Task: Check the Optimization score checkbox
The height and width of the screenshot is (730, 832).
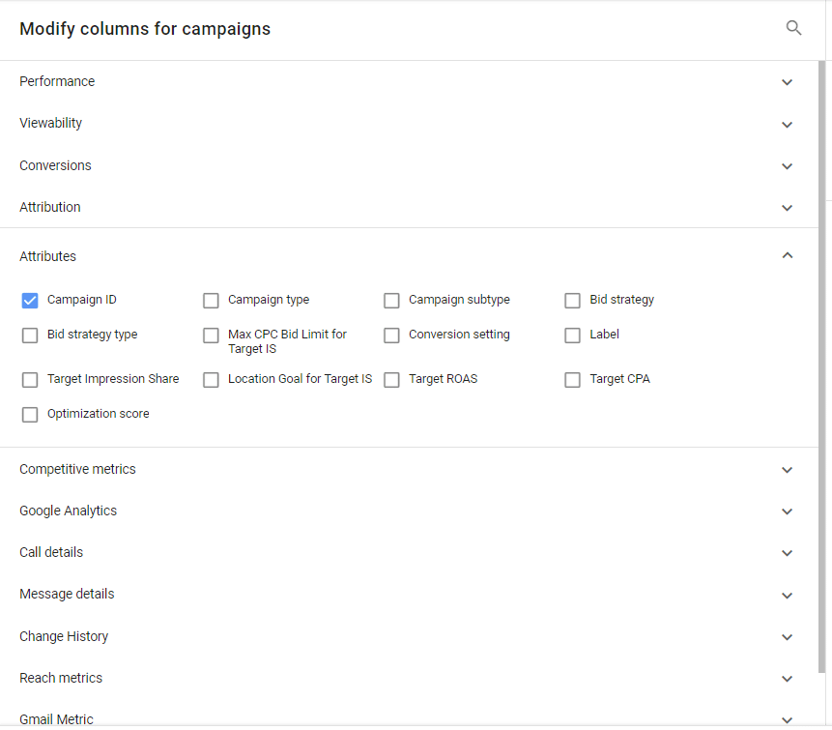Action: coord(29,414)
